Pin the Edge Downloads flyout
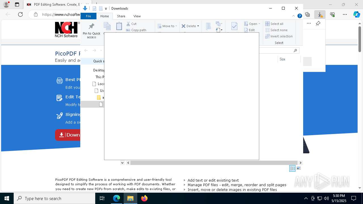 tap(318, 23)
